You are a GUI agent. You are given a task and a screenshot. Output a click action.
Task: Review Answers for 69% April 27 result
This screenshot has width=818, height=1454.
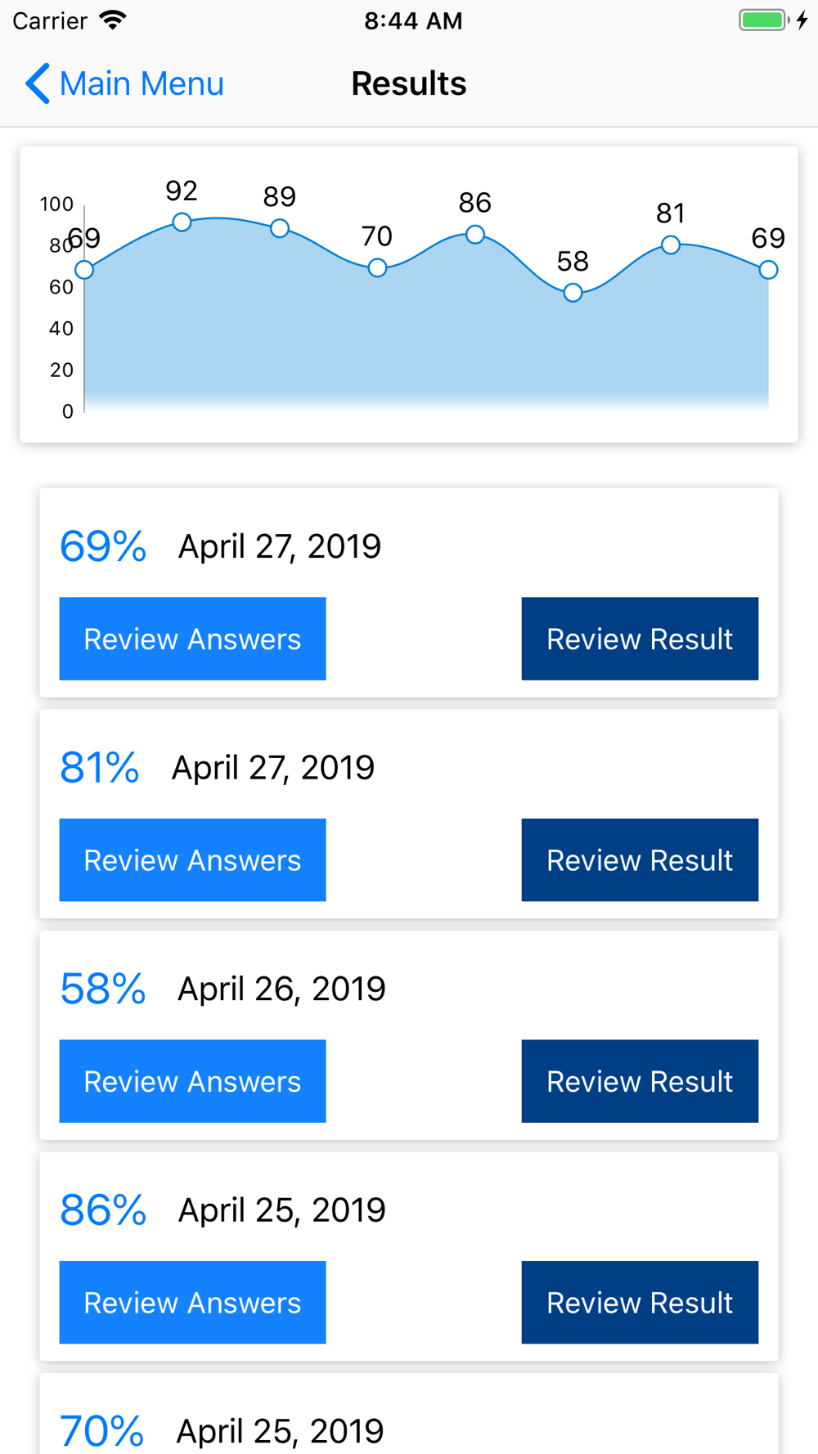pos(192,639)
